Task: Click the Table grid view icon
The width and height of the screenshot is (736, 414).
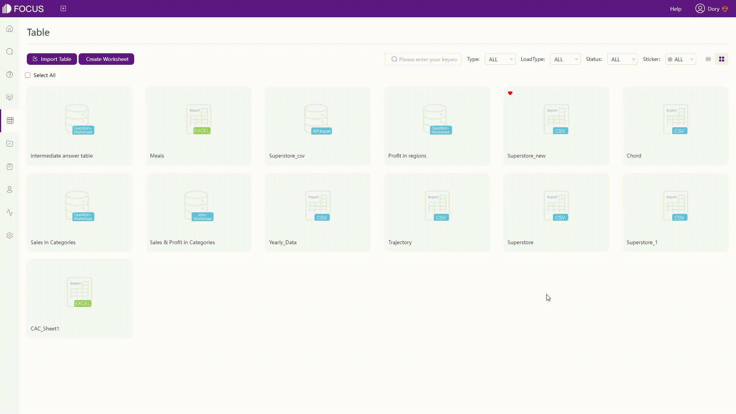Action: (x=722, y=59)
